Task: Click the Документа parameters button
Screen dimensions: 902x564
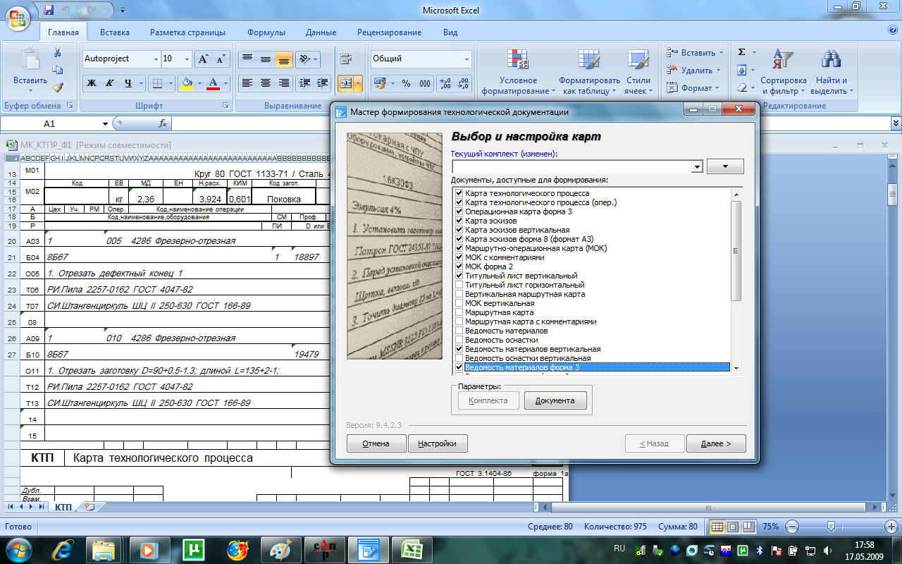Action: 555,400
